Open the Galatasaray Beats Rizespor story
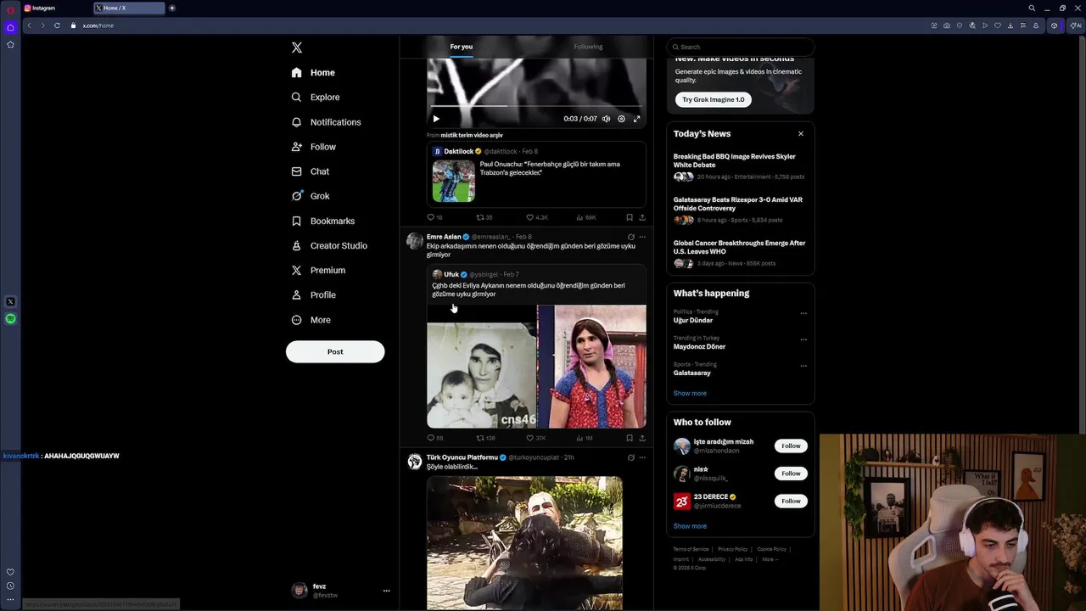 coord(740,210)
